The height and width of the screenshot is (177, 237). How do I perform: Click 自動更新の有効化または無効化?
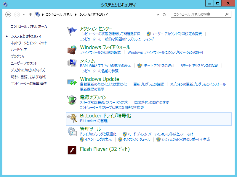103,84
